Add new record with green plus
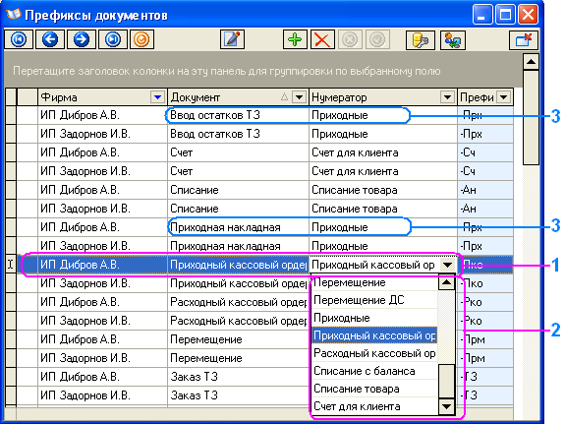 pos(295,39)
